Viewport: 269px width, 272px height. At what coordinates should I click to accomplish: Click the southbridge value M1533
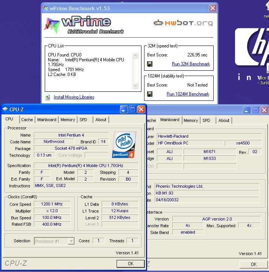point(210,158)
